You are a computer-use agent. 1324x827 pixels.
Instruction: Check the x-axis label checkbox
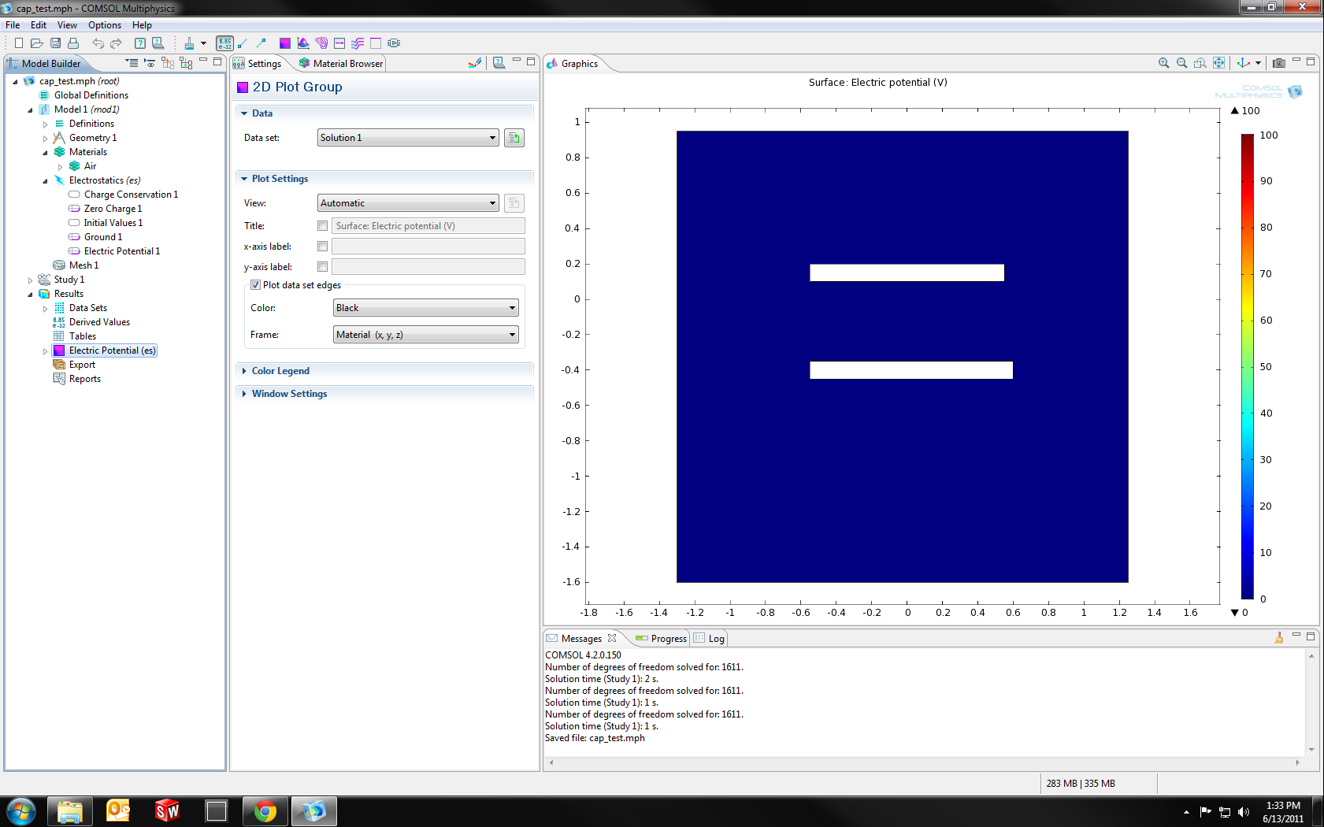(322, 247)
